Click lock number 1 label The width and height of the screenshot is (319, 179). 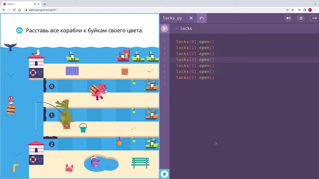click(52, 115)
